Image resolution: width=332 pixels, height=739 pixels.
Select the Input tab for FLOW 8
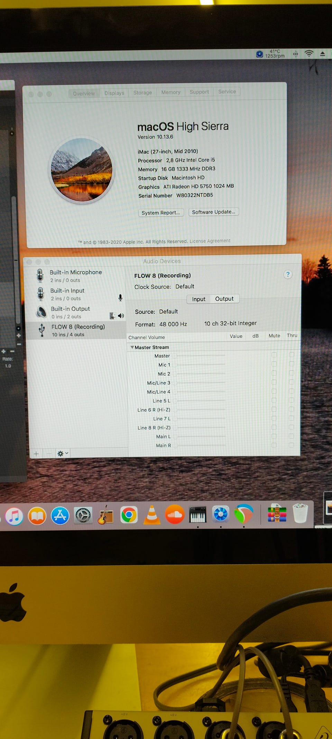pos(199,299)
